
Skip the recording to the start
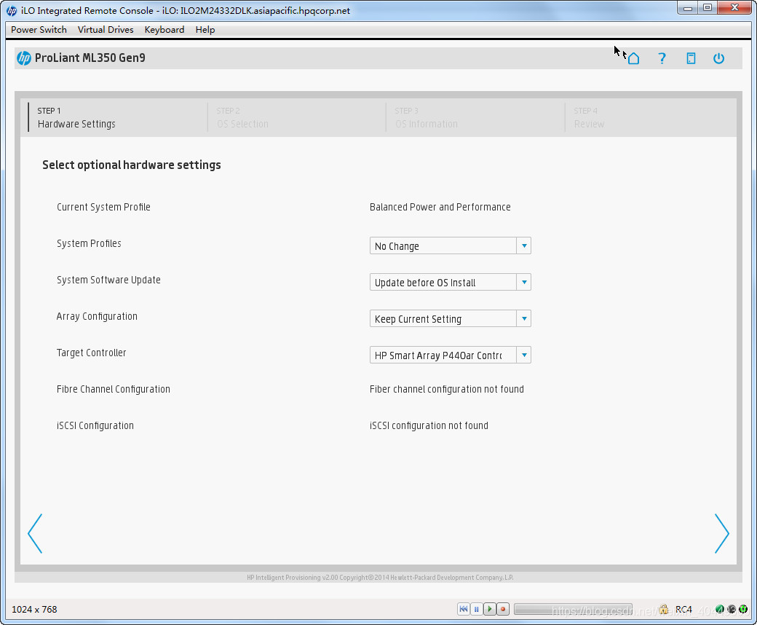coord(464,609)
